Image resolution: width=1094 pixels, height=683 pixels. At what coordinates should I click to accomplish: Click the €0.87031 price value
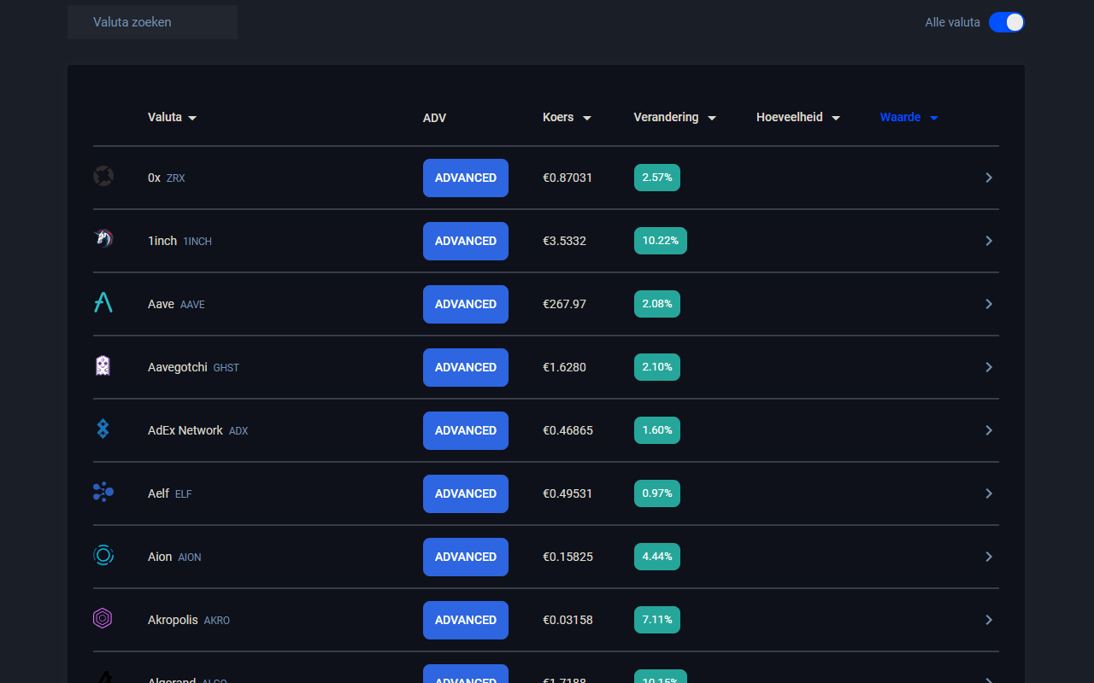pos(568,178)
